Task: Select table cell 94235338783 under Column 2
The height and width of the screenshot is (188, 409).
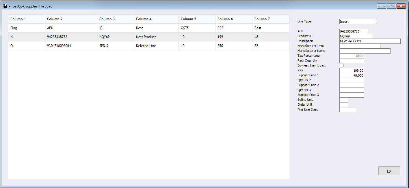Action: pyautogui.click(x=71, y=37)
